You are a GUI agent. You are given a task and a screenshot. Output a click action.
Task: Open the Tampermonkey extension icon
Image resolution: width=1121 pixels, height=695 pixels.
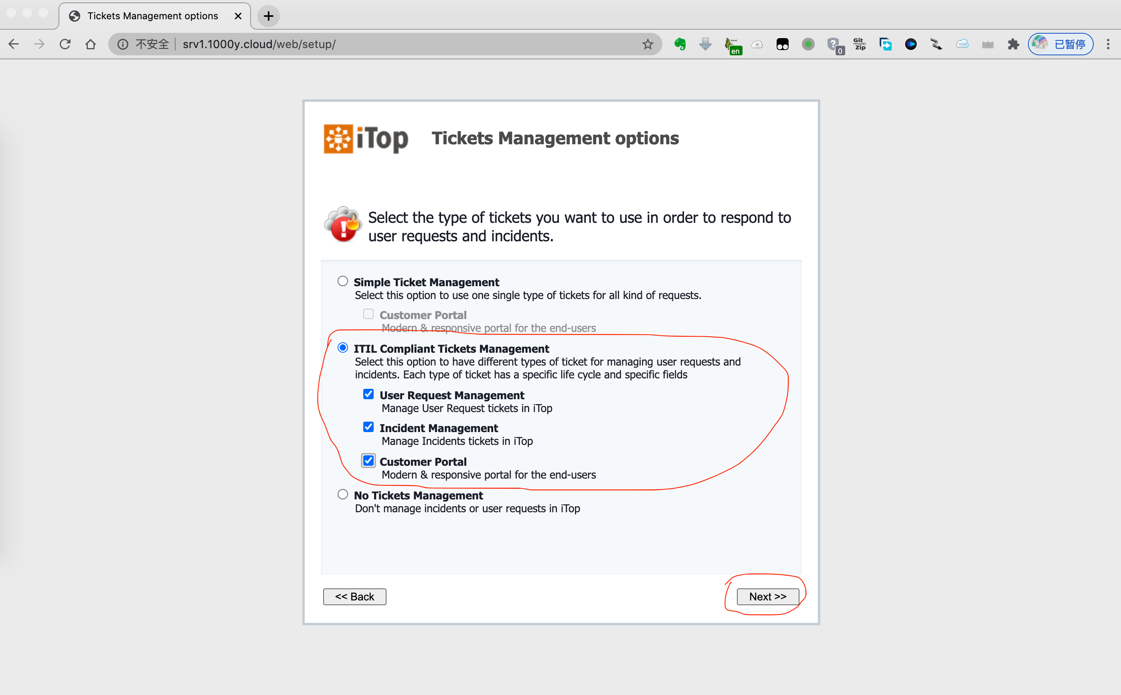[783, 44]
